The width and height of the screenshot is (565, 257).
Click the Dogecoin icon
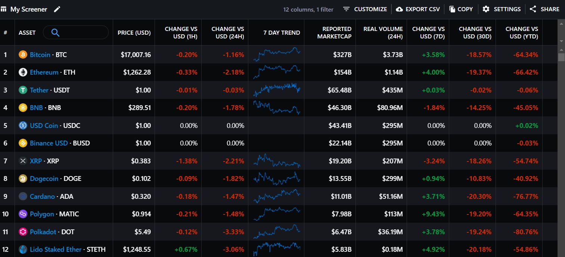[x=23, y=179]
